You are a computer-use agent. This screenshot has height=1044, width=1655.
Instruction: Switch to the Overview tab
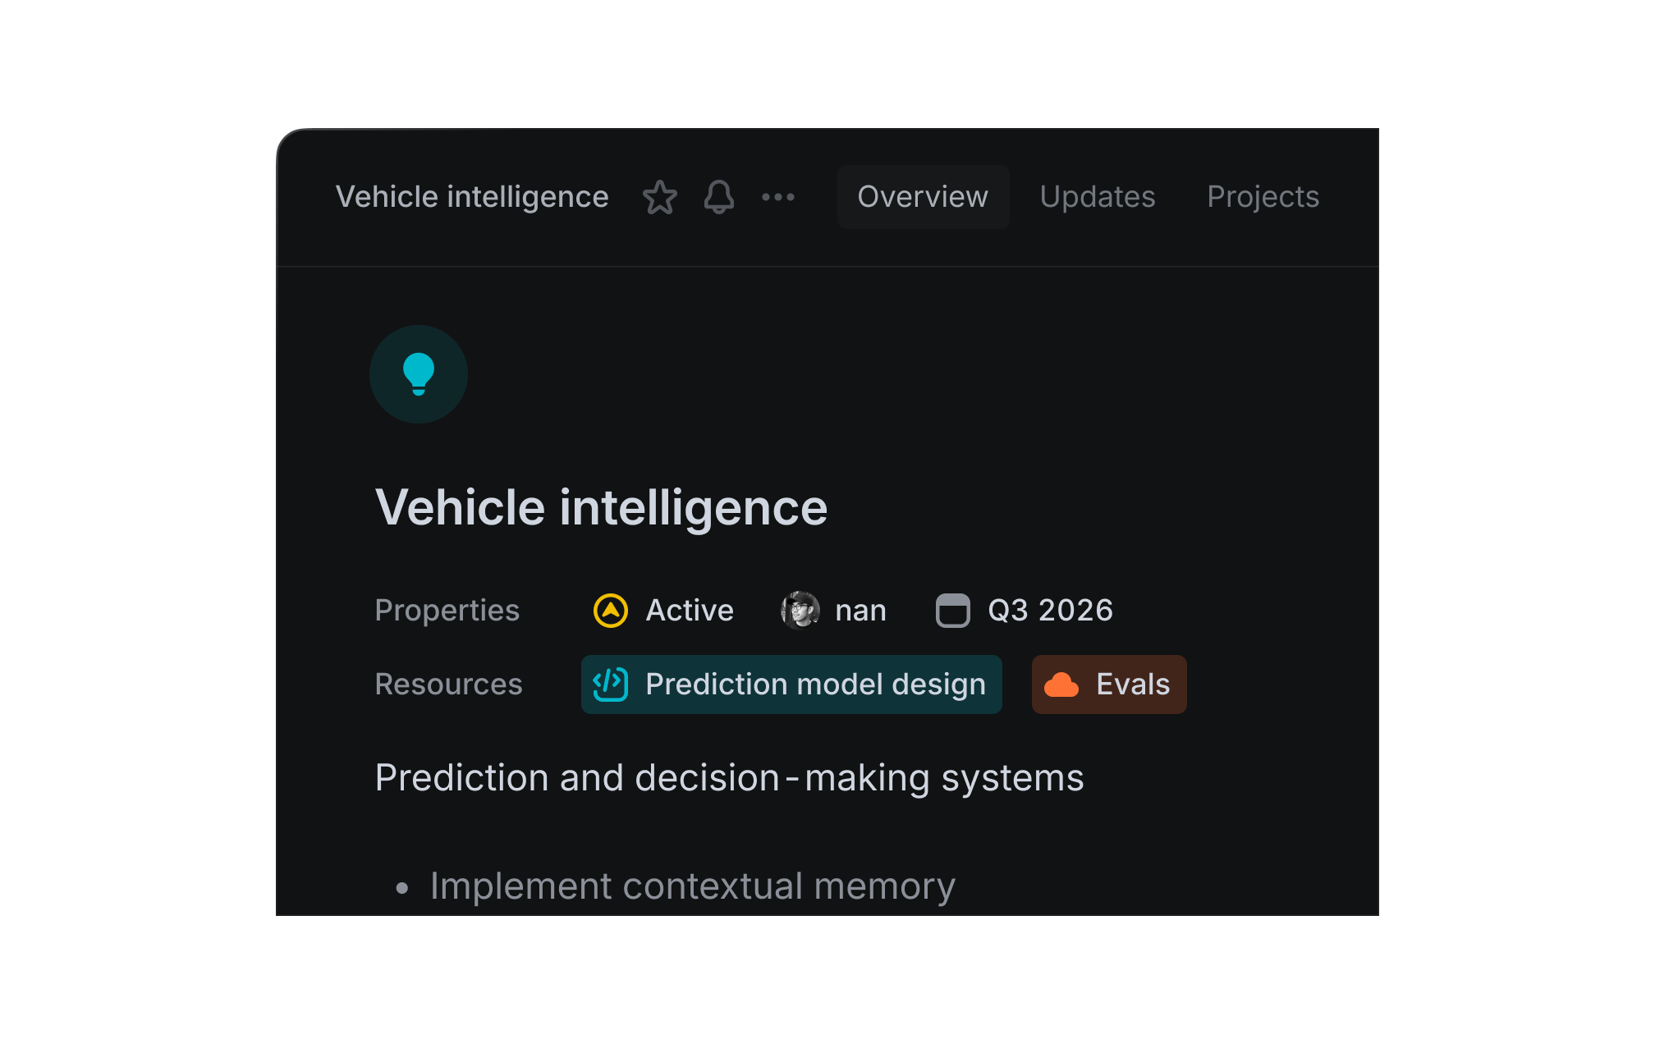click(923, 198)
